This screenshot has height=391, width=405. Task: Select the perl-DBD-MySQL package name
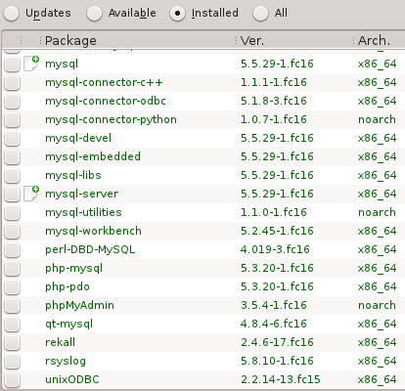pos(90,249)
